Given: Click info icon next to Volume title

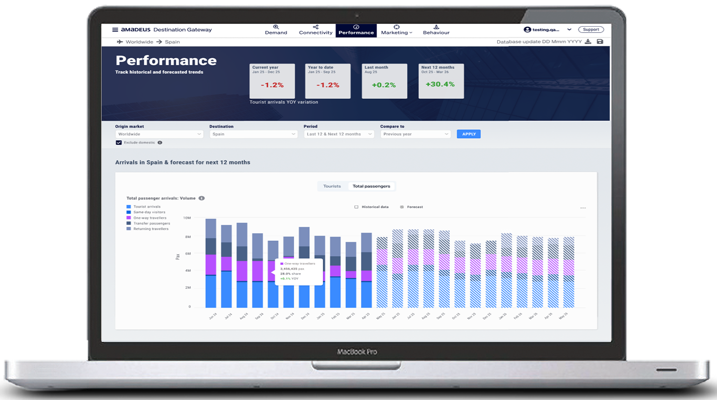Looking at the screenshot, I should tap(202, 199).
